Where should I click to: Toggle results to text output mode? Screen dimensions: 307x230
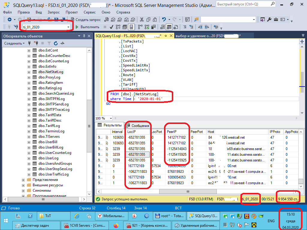[x=162, y=27]
